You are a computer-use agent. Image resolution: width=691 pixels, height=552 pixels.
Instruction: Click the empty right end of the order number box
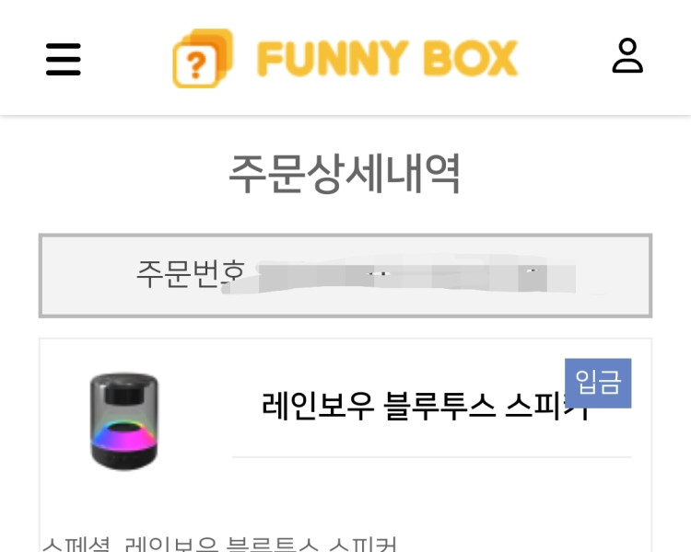coord(617,275)
